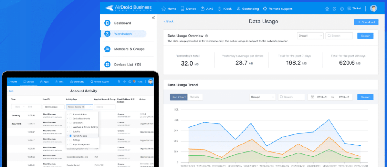Click the 620.6 MB past 30 days value

[x=350, y=63]
